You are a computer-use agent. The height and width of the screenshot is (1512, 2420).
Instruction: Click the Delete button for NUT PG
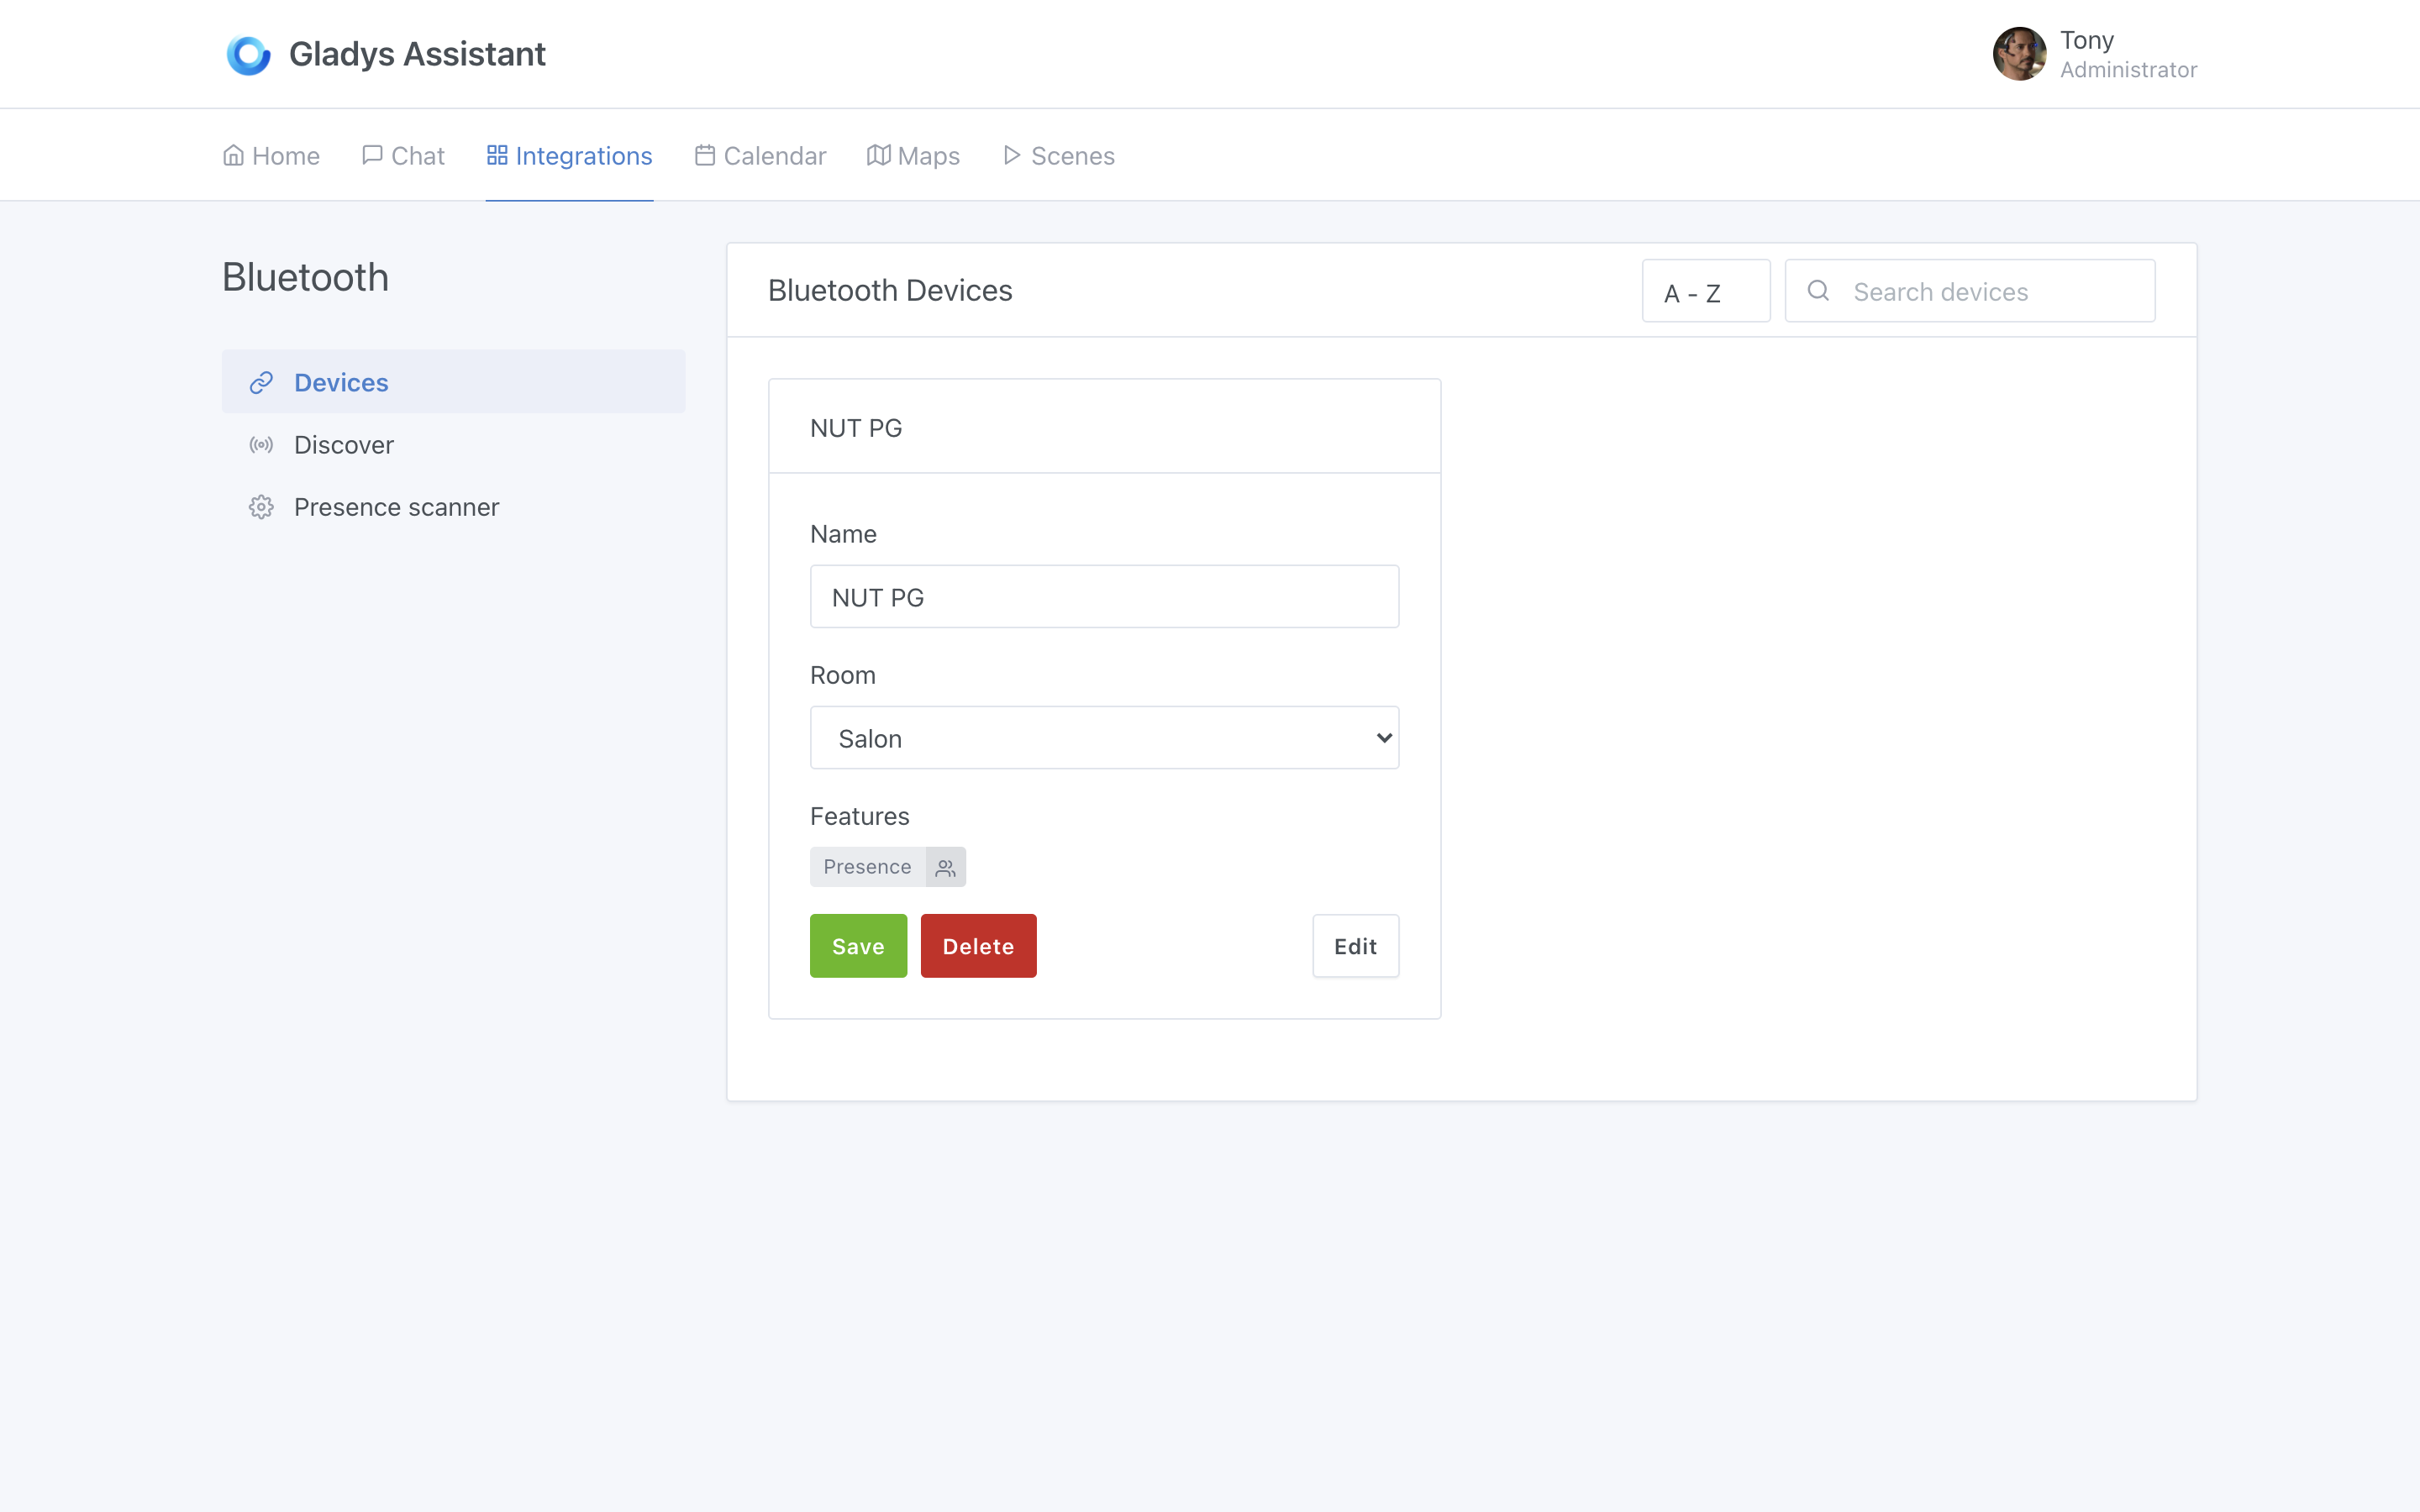(x=977, y=946)
